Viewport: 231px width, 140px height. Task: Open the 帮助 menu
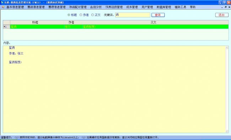tap(193, 7)
